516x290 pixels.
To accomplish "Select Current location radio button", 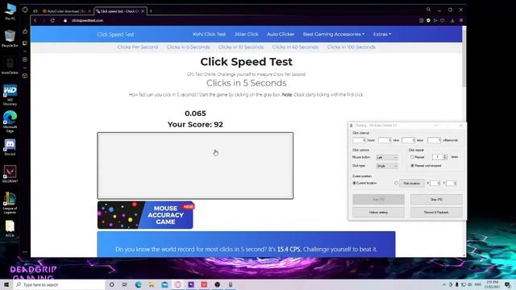I will [355, 183].
